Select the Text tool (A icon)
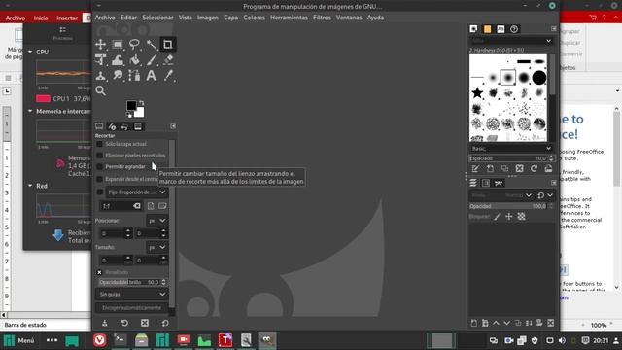 (x=152, y=76)
